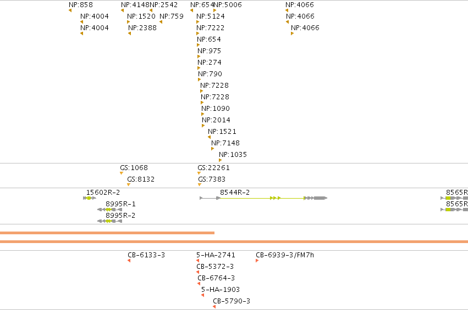Click the red triangle below CB-5372-3
Image resolution: width=468 pixels, height=310 pixels.
(x=197, y=272)
